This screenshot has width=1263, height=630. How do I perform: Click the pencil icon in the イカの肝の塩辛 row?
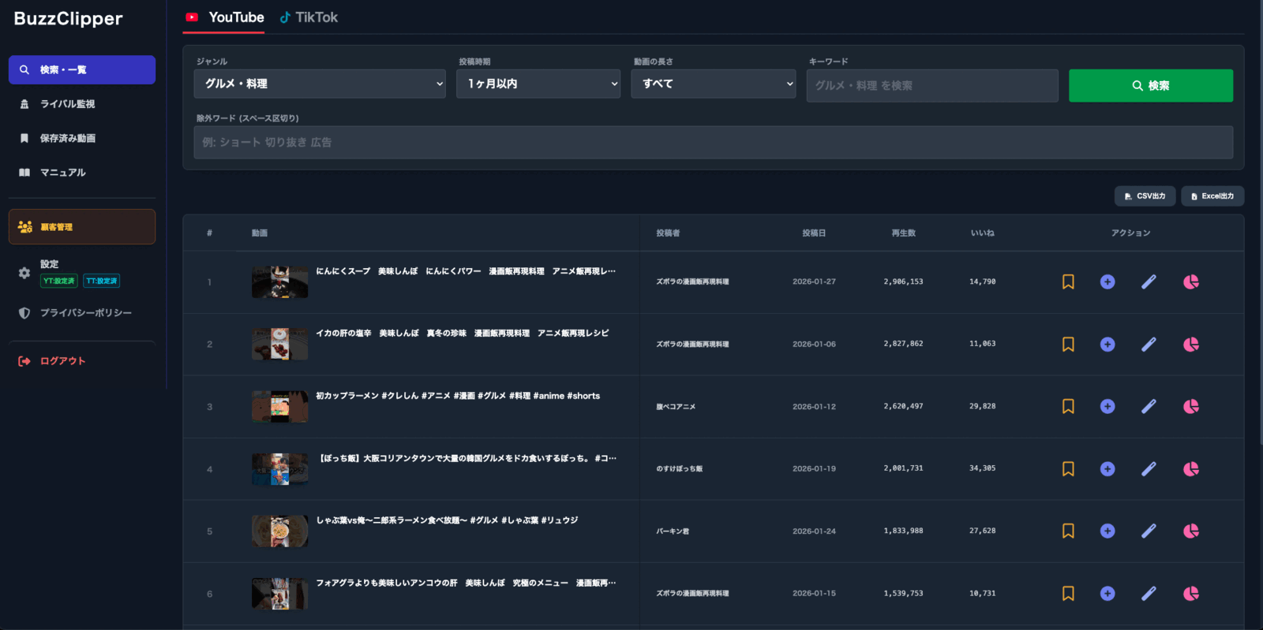point(1149,344)
